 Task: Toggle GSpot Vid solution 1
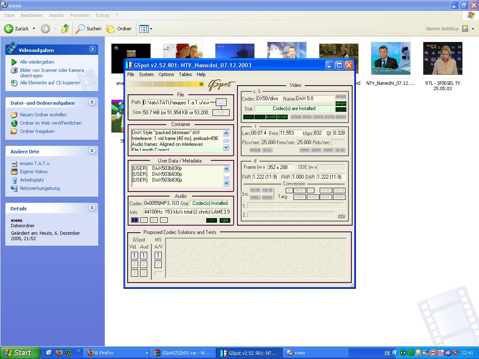134,256
